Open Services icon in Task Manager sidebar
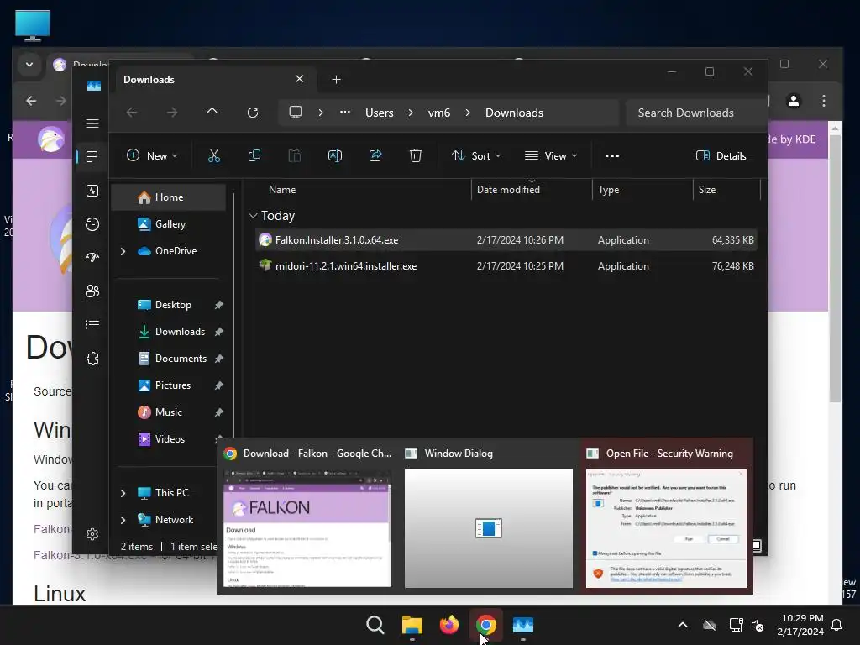Image resolution: width=860 pixels, height=645 pixels. pos(92,359)
